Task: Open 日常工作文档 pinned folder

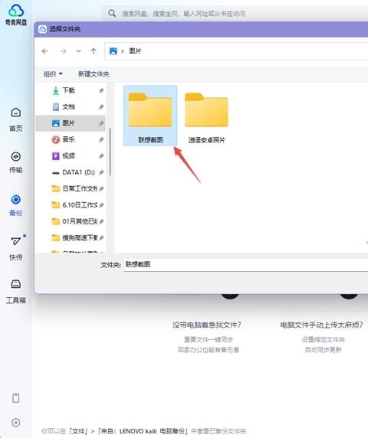Action: (71, 188)
